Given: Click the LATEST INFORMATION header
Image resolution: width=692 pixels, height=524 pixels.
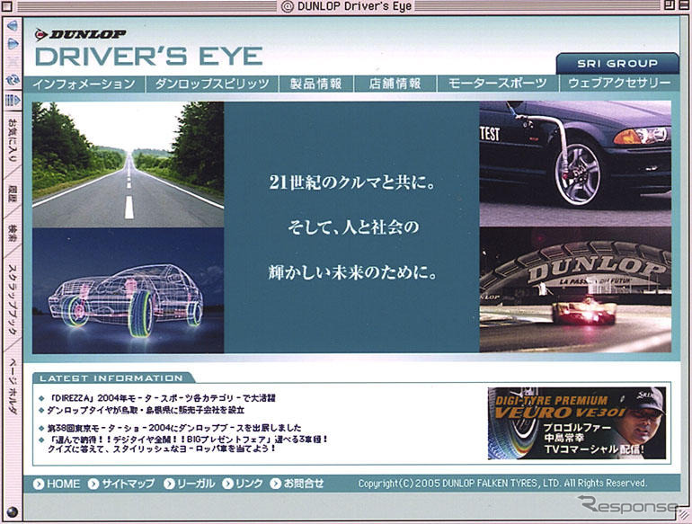Looking at the screenshot, I should 111,378.
